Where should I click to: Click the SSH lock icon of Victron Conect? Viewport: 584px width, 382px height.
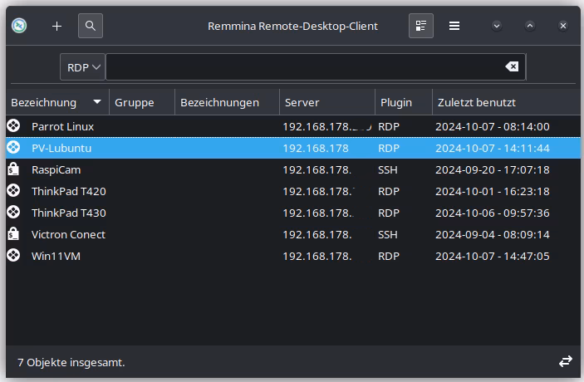13,234
